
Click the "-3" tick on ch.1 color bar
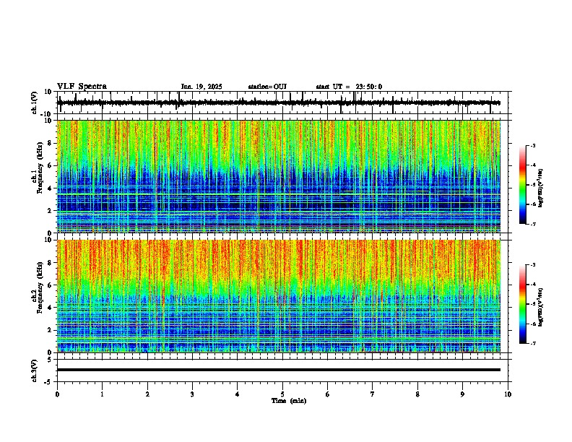(532, 145)
